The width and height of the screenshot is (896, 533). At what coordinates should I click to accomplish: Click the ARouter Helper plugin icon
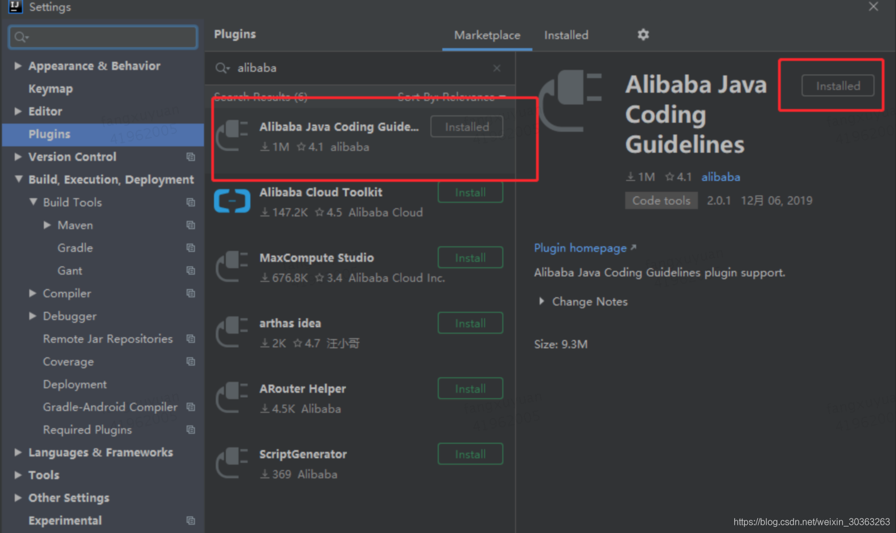point(232,398)
